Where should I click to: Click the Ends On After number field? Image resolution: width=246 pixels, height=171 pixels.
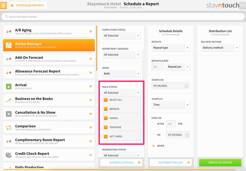point(171,124)
